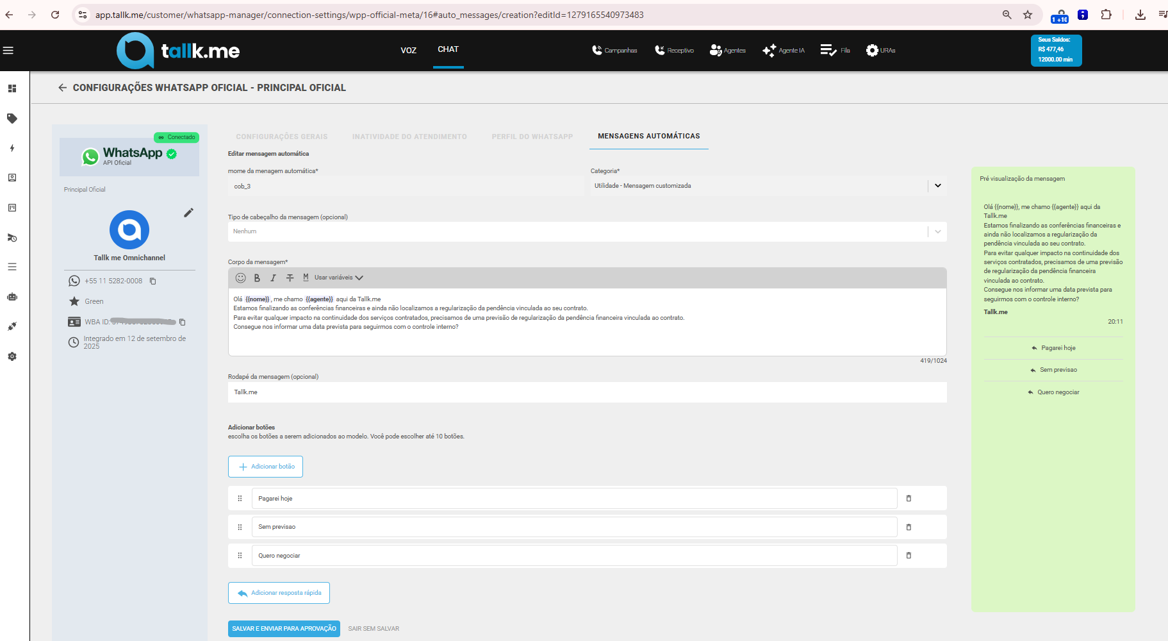Screen dimensions: 1168x641
Task: Grab the drag handle of Quero negociar
Action: [240, 556]
